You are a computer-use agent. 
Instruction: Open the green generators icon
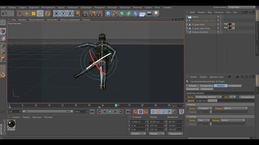(x=122, y=13)
